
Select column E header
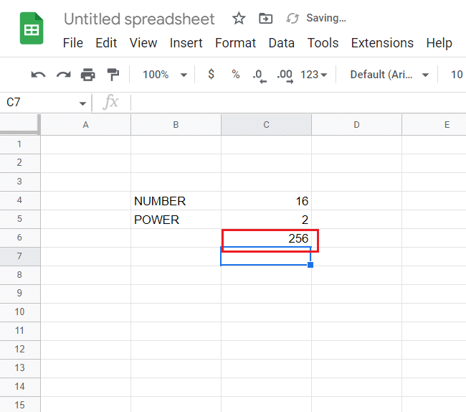click(x=434, y=125)
